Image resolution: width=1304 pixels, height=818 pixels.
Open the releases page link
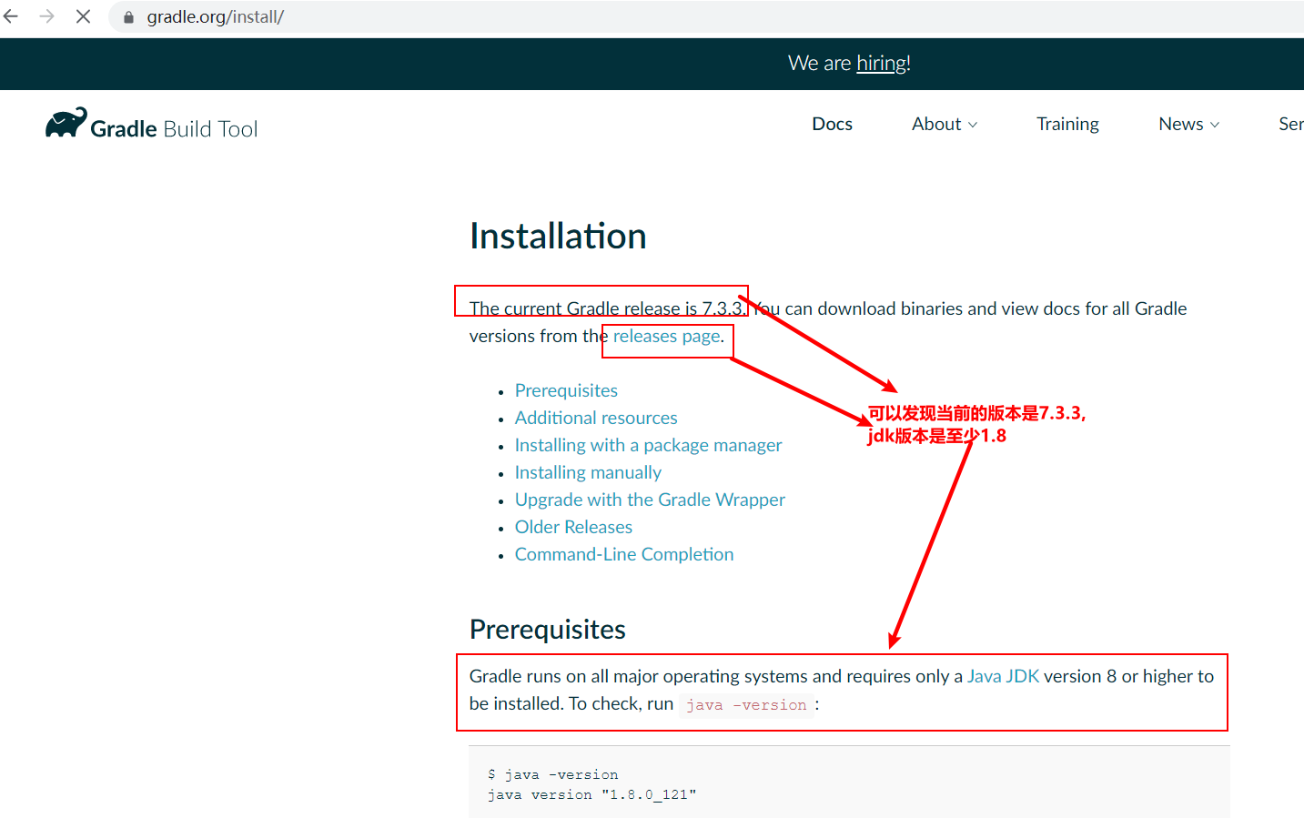pos(667,336)
